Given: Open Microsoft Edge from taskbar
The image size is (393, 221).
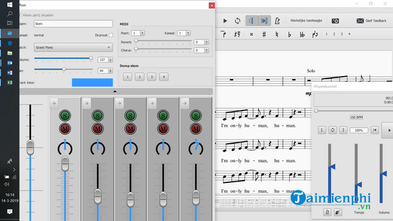Looking at the screenshot, I should [10, 43].
